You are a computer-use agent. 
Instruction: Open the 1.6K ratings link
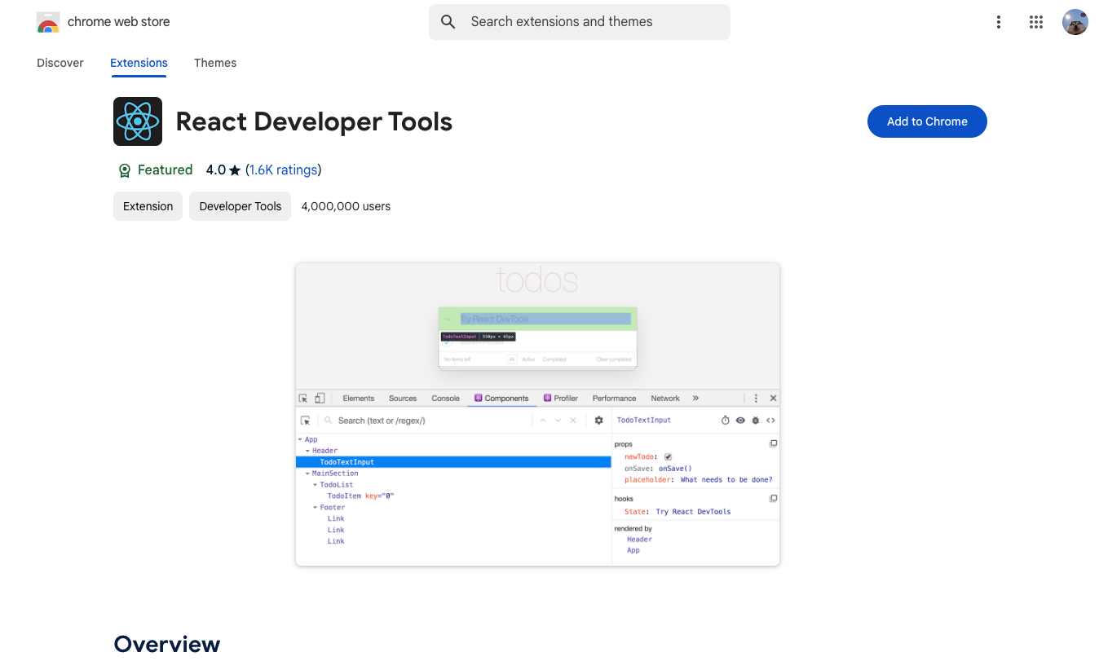(x=283, y=170)
